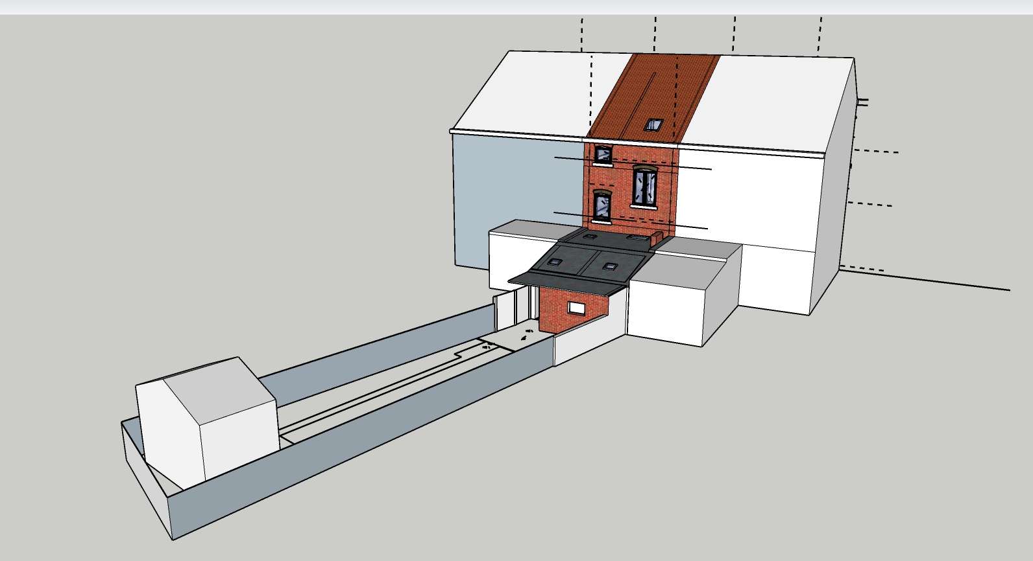This screenshot has width=1033, height=561.
Task: Select the red tiled roof strip
Action: click(654, 97)
